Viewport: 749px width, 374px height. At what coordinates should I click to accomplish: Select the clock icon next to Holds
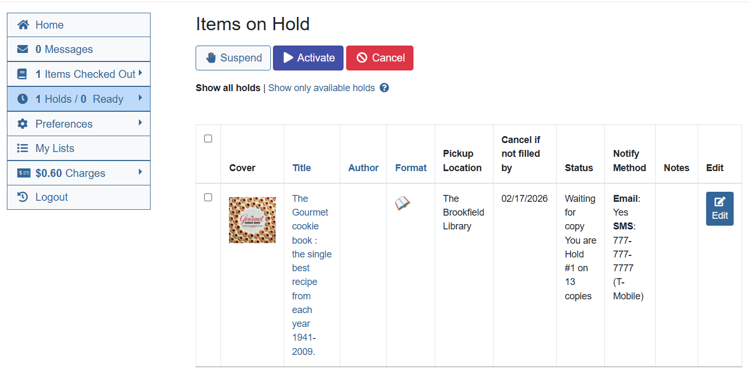point(22,99)
